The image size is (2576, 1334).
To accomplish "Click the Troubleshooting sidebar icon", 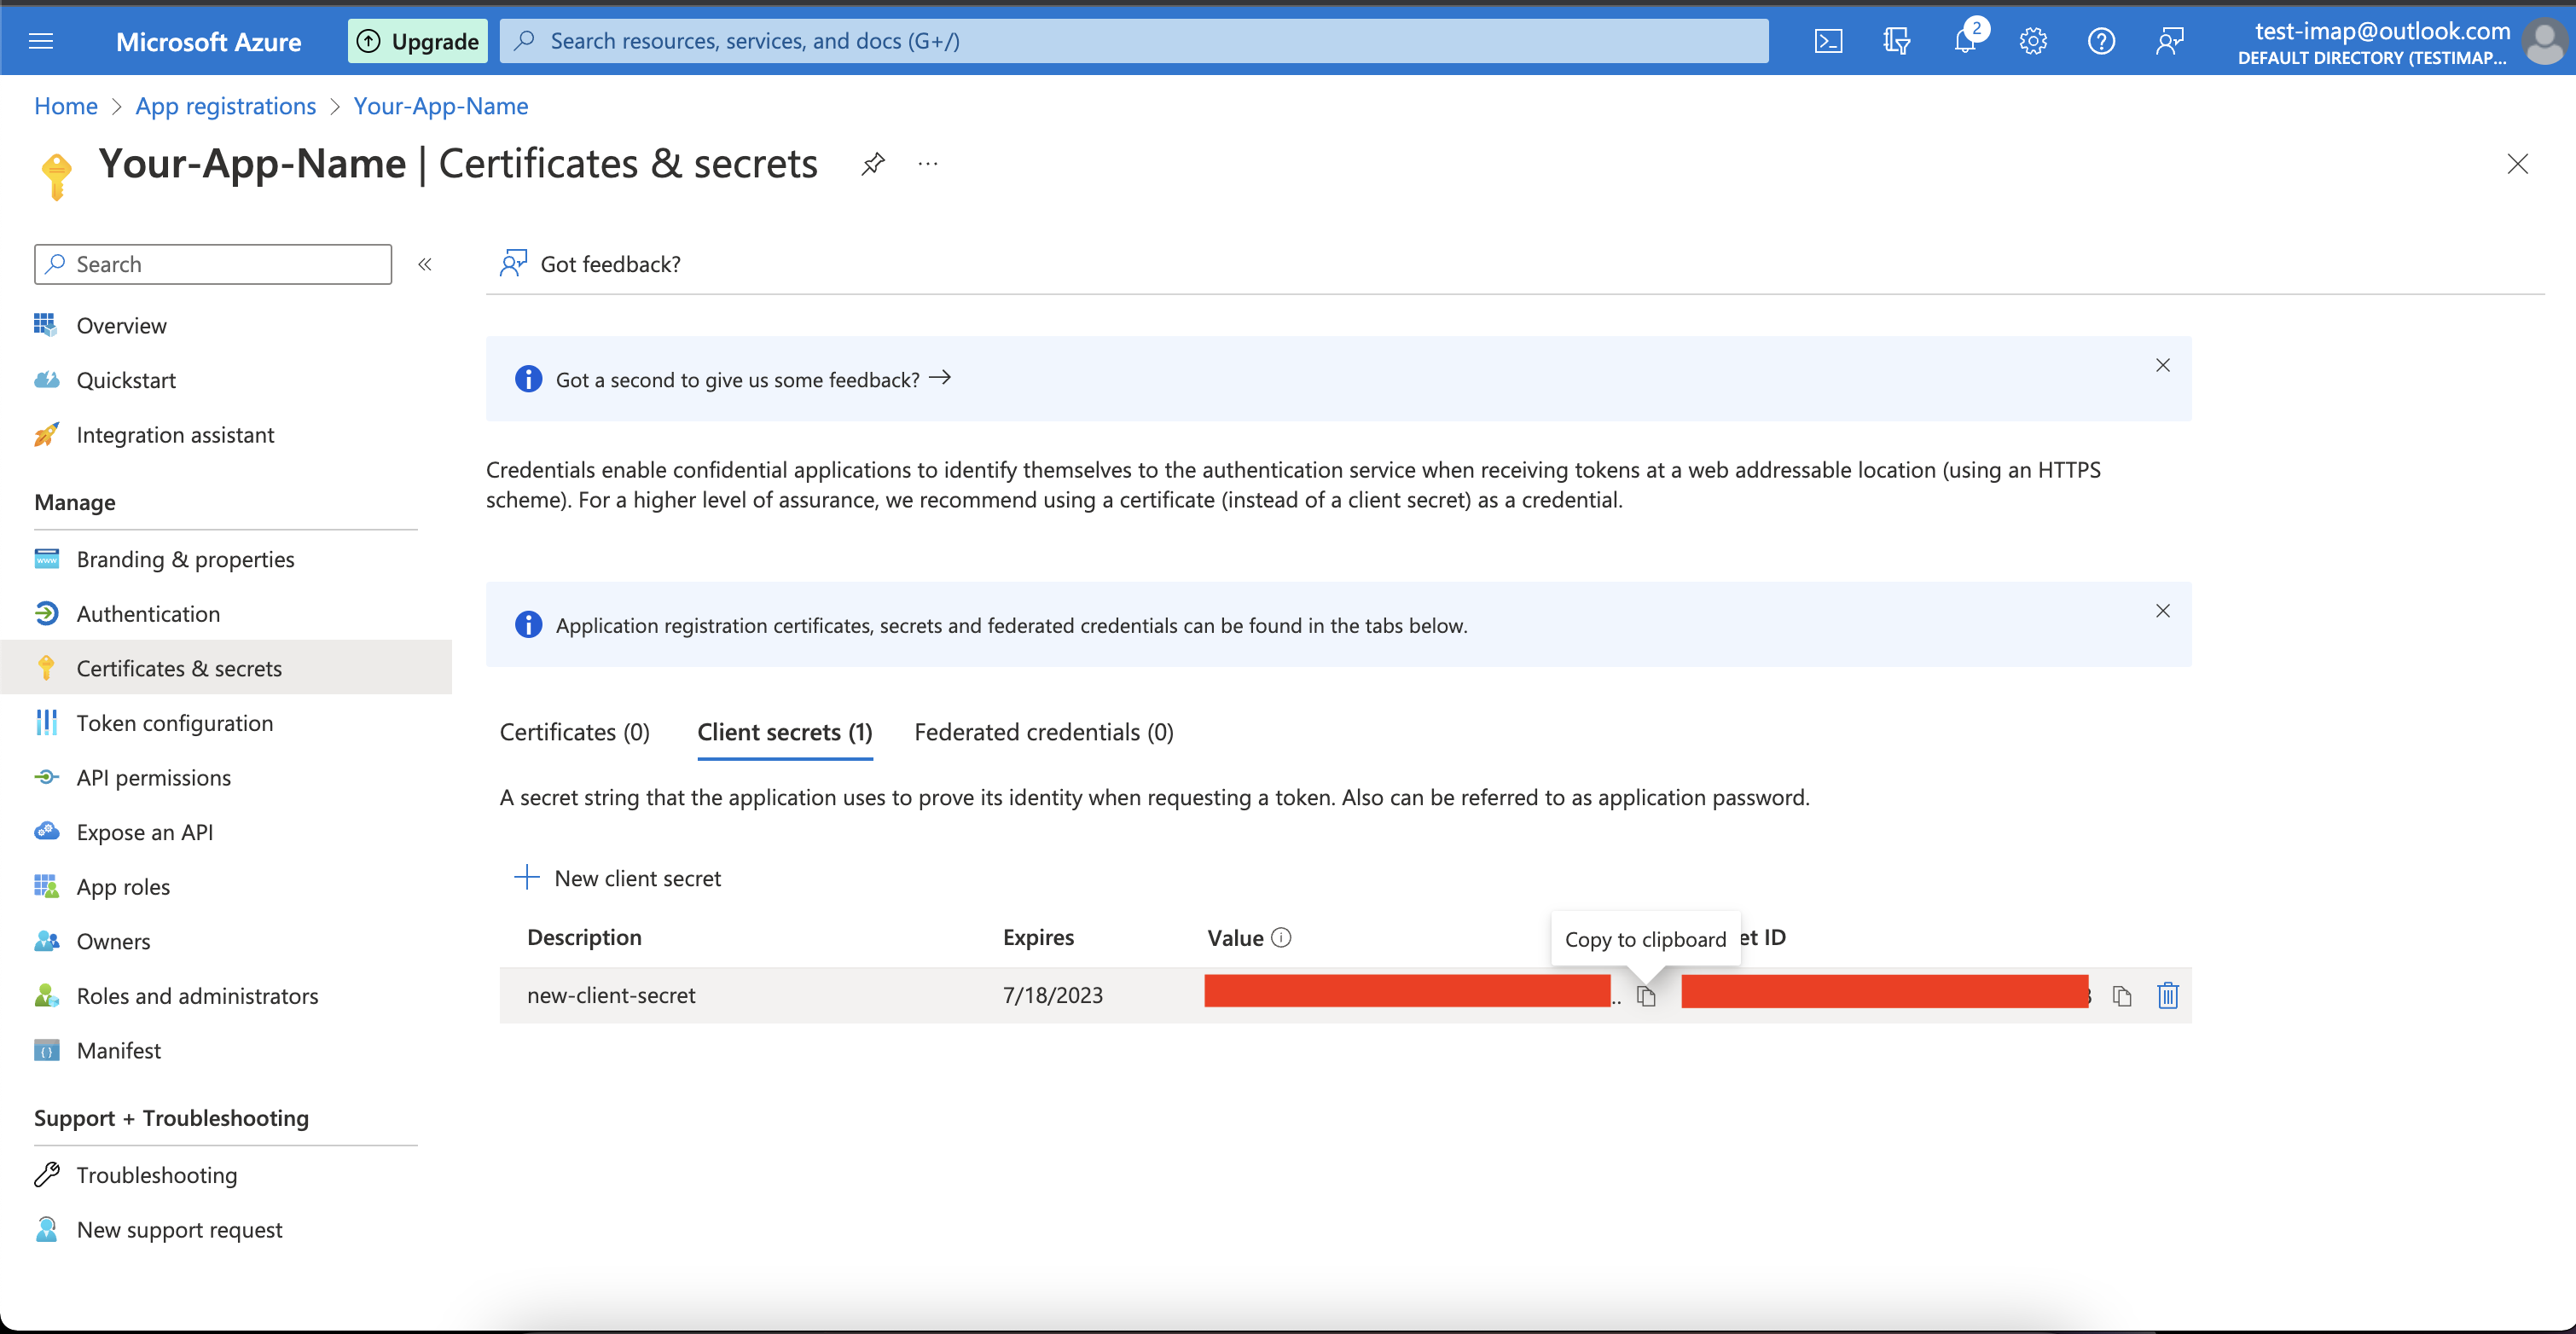I will pos(48,1174).
